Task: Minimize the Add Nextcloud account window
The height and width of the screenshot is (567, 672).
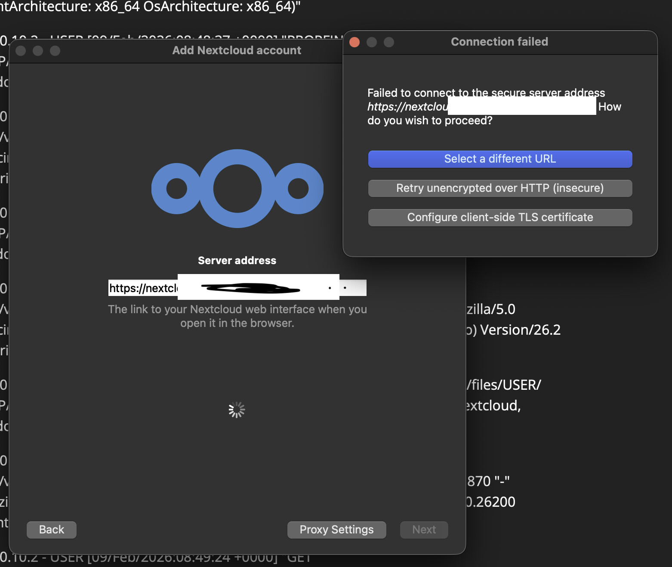Action: point(38,51)
